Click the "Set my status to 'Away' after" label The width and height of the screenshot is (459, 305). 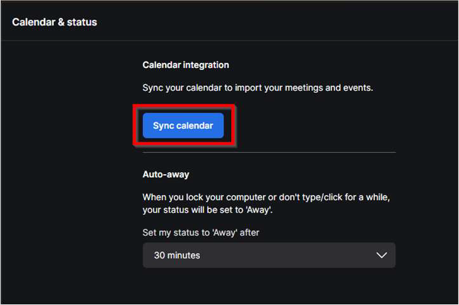click(x=201, y=233)
